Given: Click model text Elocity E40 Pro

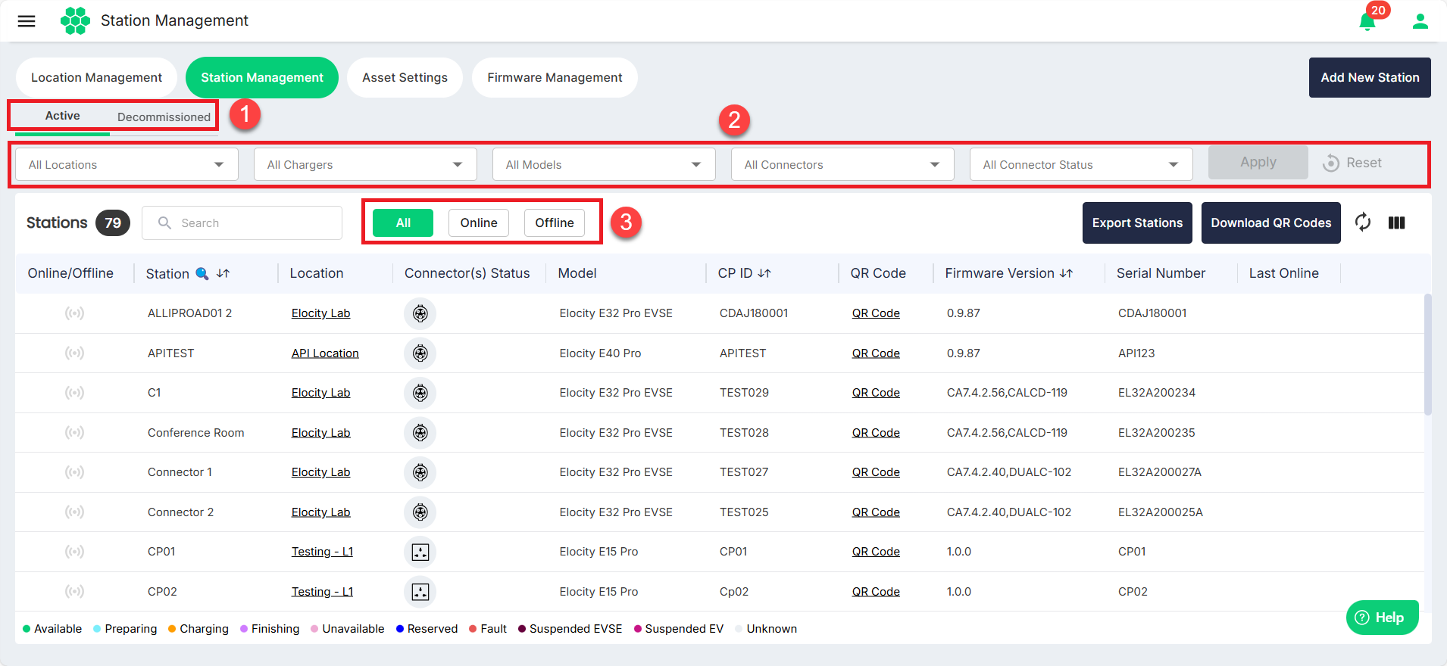Looking at the screenshot, I should click(x=600, y=353).
